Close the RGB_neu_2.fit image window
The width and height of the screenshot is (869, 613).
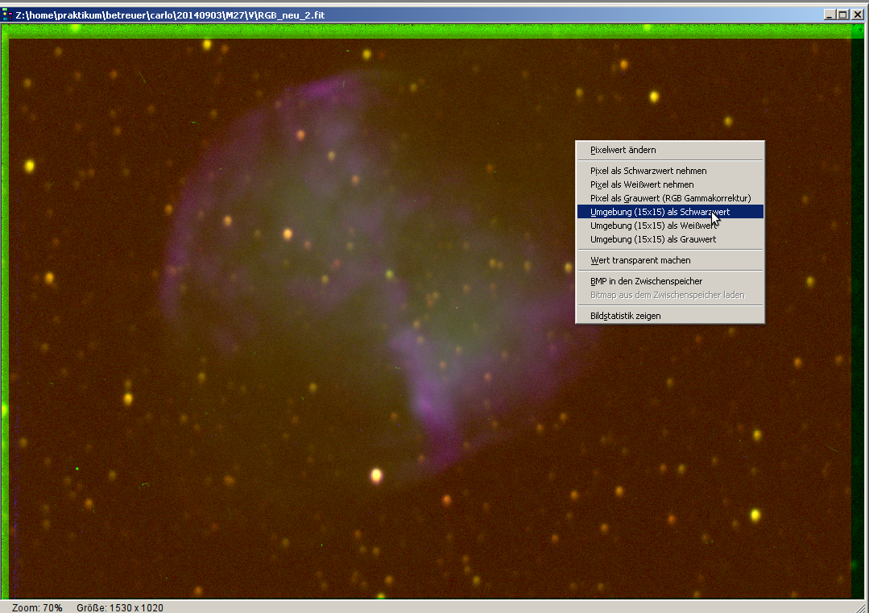(856, 14)
